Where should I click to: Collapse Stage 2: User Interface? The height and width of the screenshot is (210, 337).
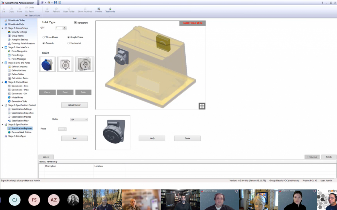point(2,47)
